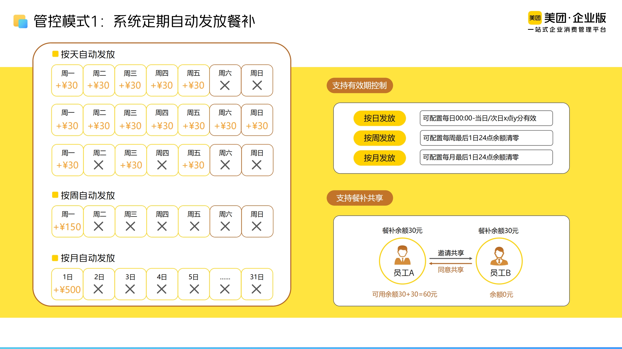Screen dimensions: 622x349
Task: Click the heading 按天自动发放
Action: (x=88, y=54)
